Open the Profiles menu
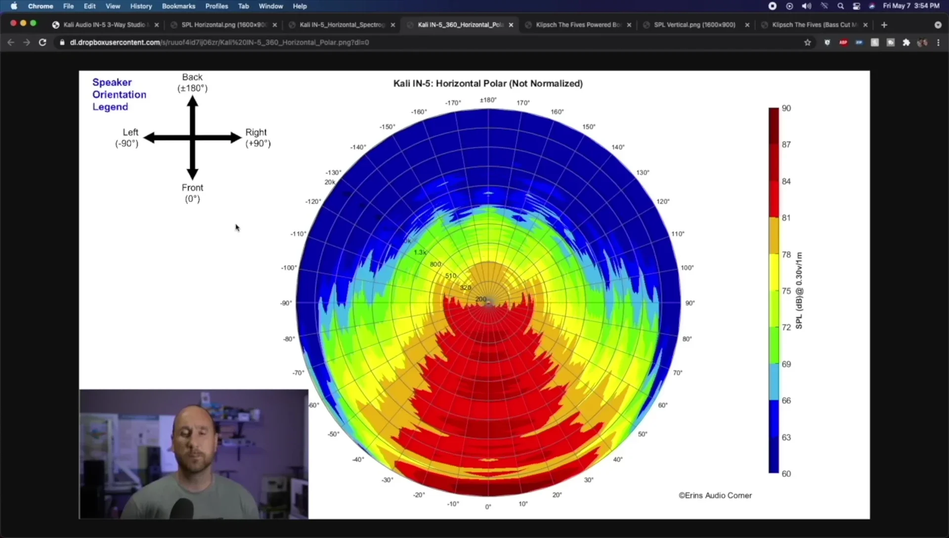 (216, 6)
